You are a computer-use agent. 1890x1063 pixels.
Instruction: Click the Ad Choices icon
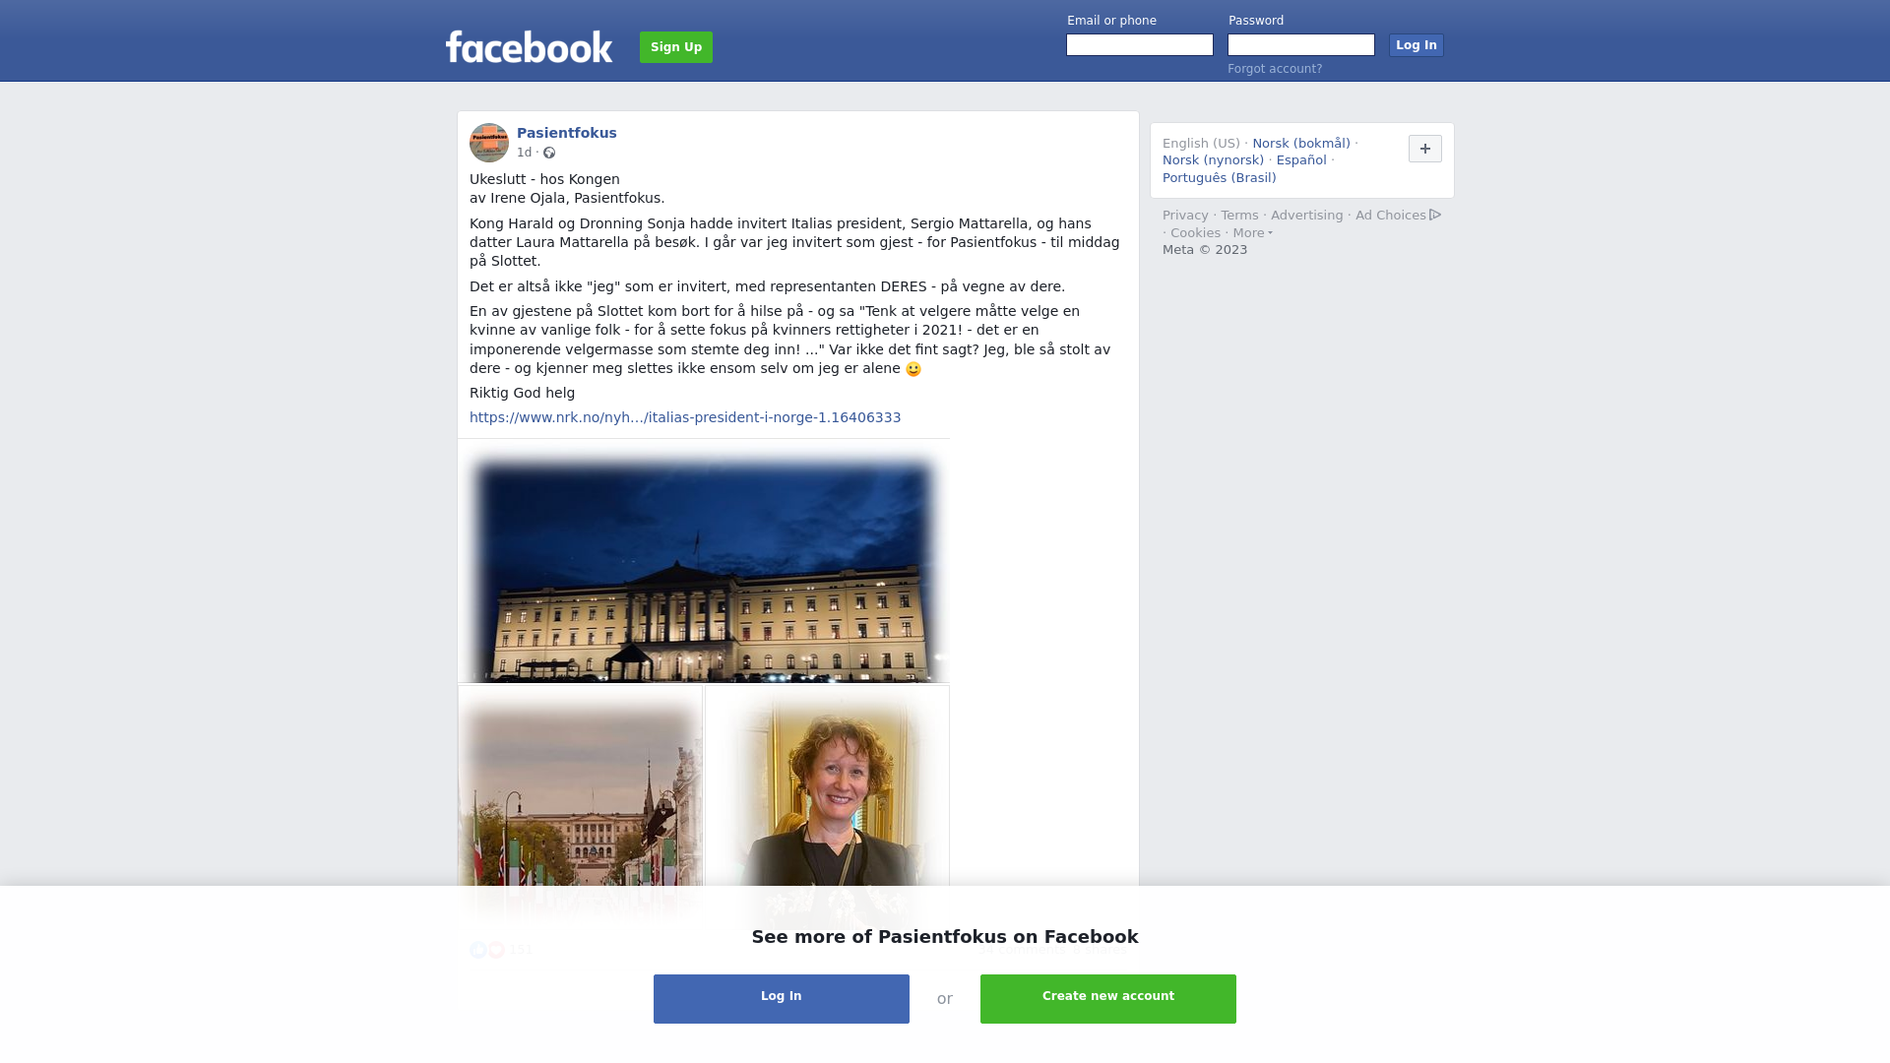1435,215
